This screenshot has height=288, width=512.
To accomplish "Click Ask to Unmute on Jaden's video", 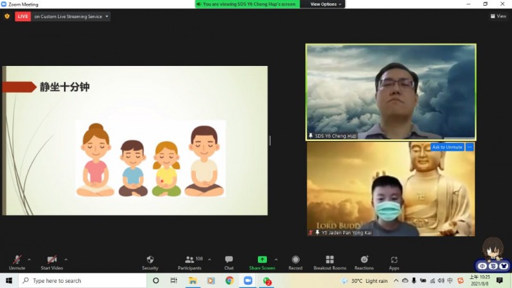I will tap(447, 147).
